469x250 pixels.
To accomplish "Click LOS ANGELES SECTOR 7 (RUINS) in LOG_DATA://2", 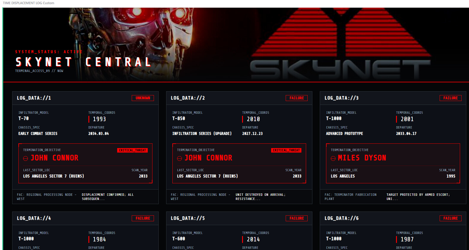I will 207,176.
